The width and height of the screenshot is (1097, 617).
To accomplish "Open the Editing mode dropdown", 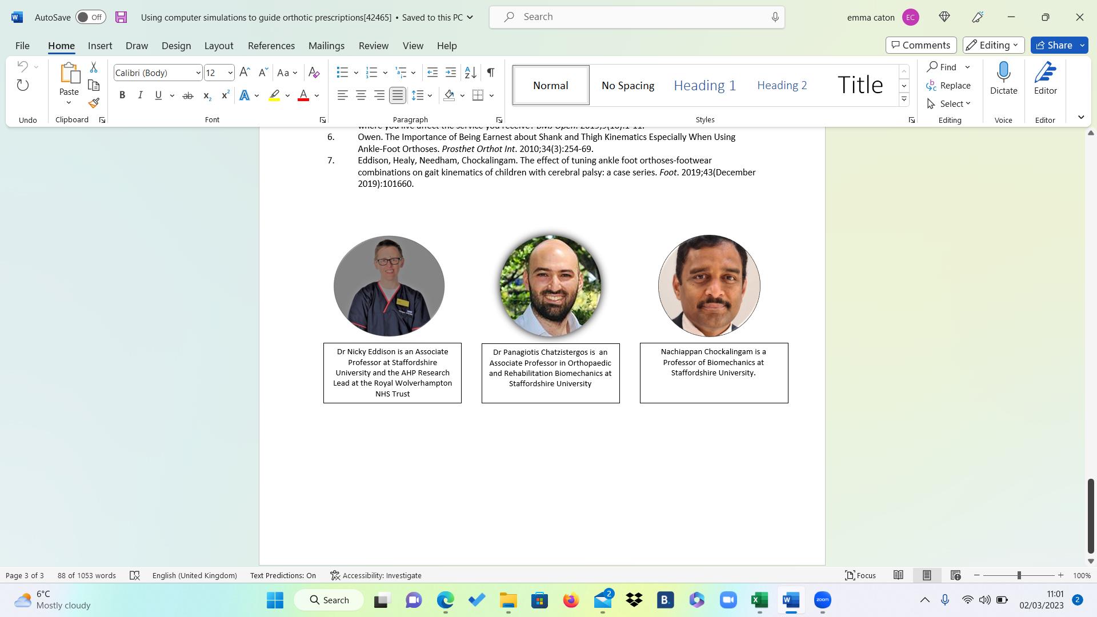I will (993, 45).
